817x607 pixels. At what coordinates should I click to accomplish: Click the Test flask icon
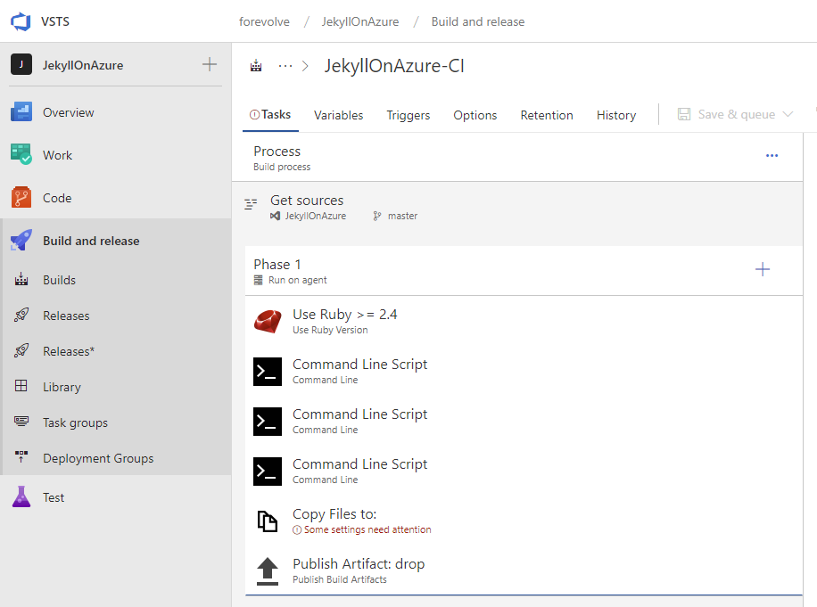[21, 496]
